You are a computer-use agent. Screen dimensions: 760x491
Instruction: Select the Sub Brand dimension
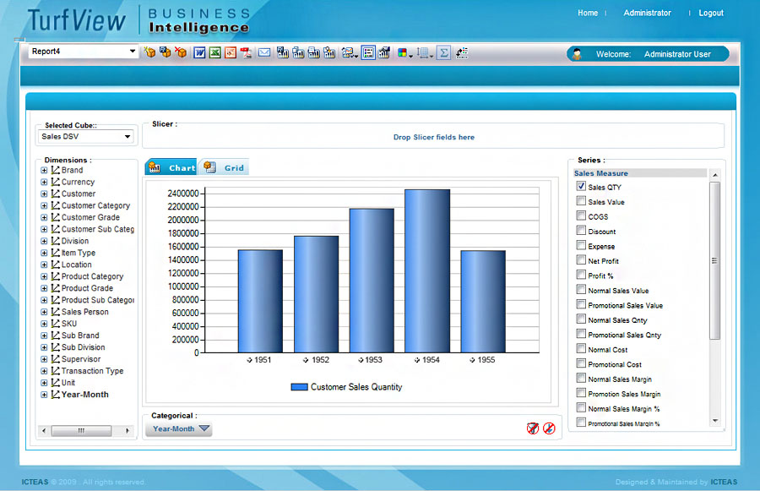pos(80,336)
